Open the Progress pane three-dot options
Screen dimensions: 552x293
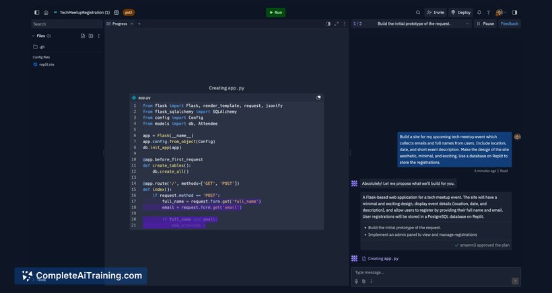(x=344, y=24)
